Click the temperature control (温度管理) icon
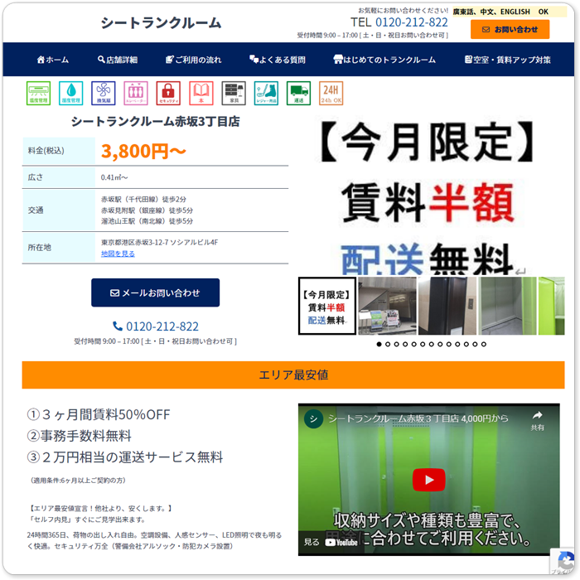The image size is (580, 580). click(x=38, y=93)
